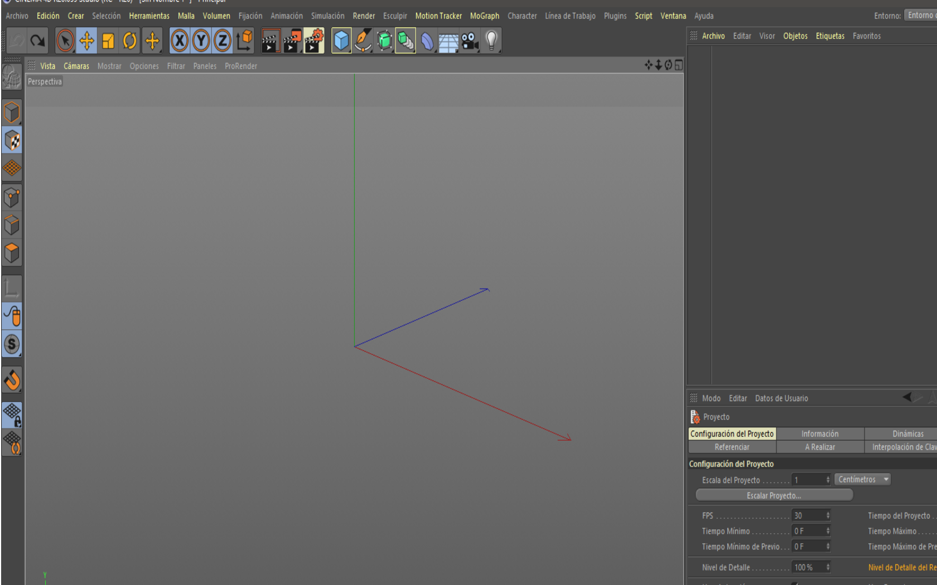This screenshot has height=585, width=937.
Task: Open the Render menu
Action: point(364,16)
